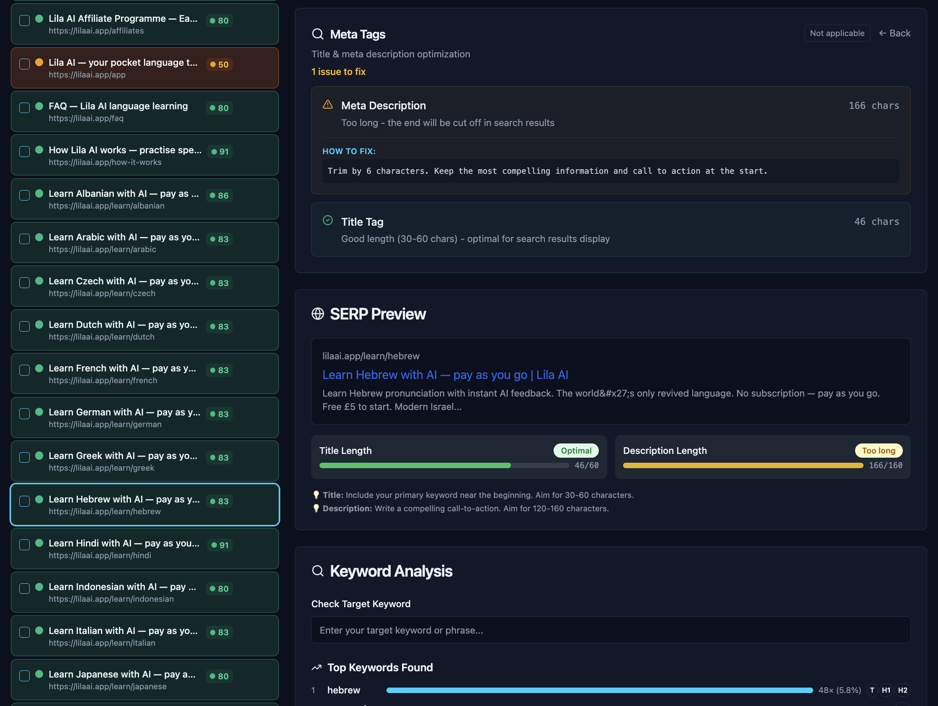Screen dimensions: 938x706
Task: Click the "166/160" description length value
Action: point(885,466)
